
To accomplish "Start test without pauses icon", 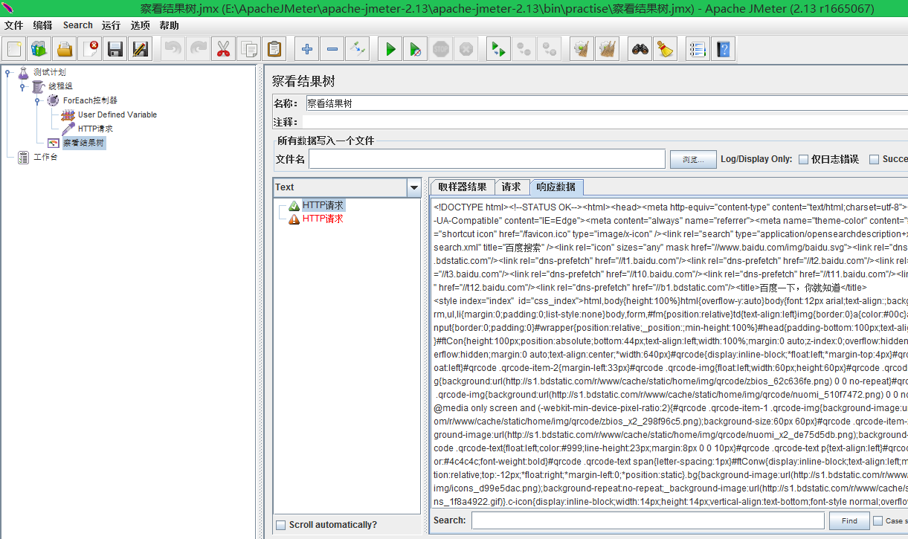I will click(x=415, y=50).
